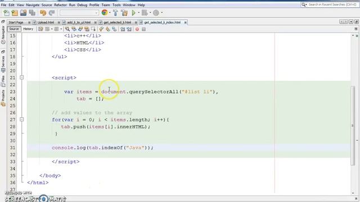Viewport: 360px width, 202px height.
Task: Open the File menu
Action: [4, 5]
